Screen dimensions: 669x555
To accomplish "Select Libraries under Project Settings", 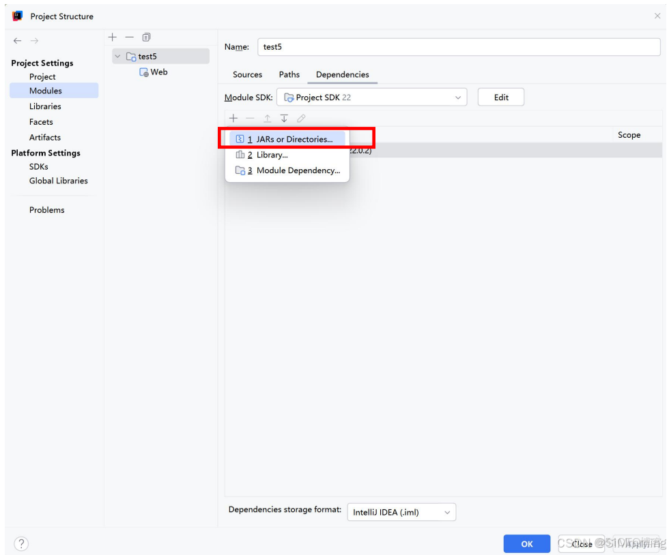I will [x=45, y=106].
